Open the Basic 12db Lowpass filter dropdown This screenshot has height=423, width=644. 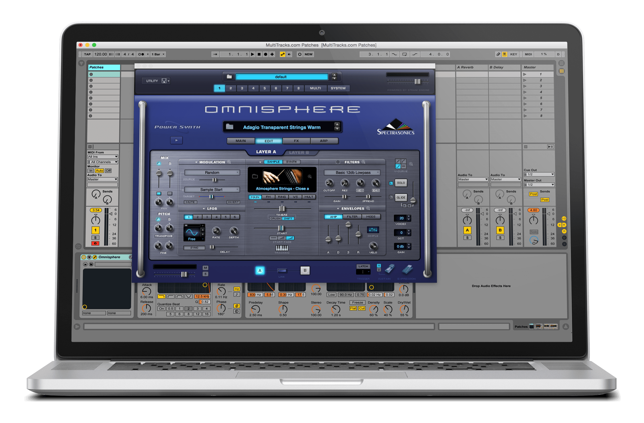click(352, 172)
